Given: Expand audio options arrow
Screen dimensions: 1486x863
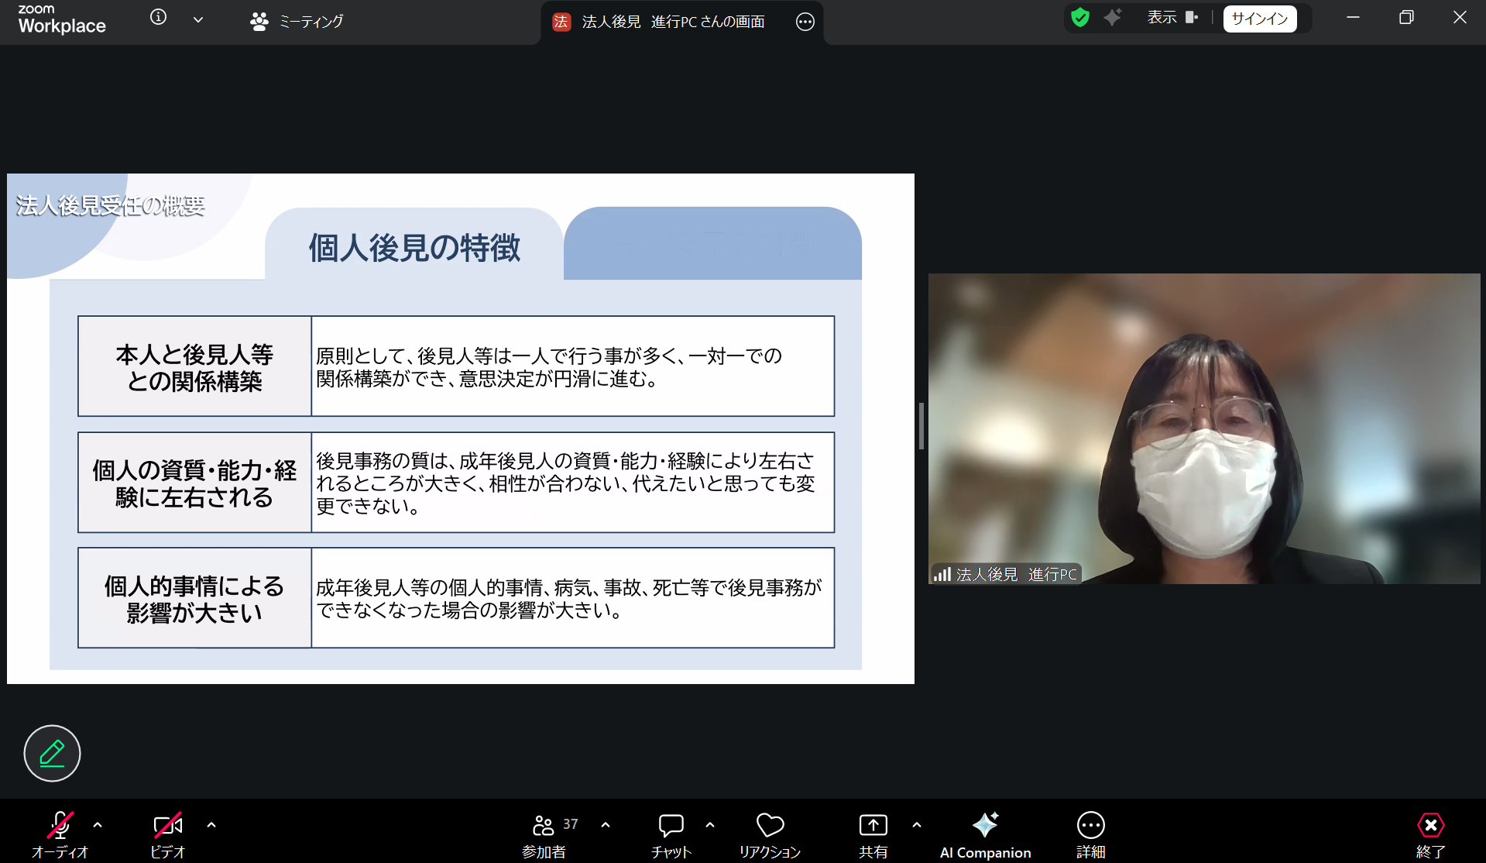Looking at the screenshot, I should point(98,826).
